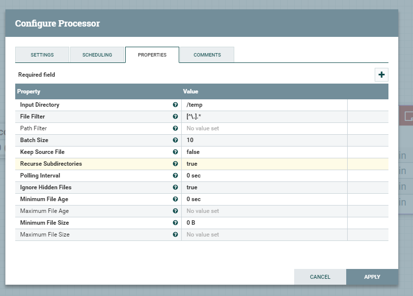The image size is (413, 296).
Task: Open Ignore Hidden Files value true
Action: tap(264, 187)
